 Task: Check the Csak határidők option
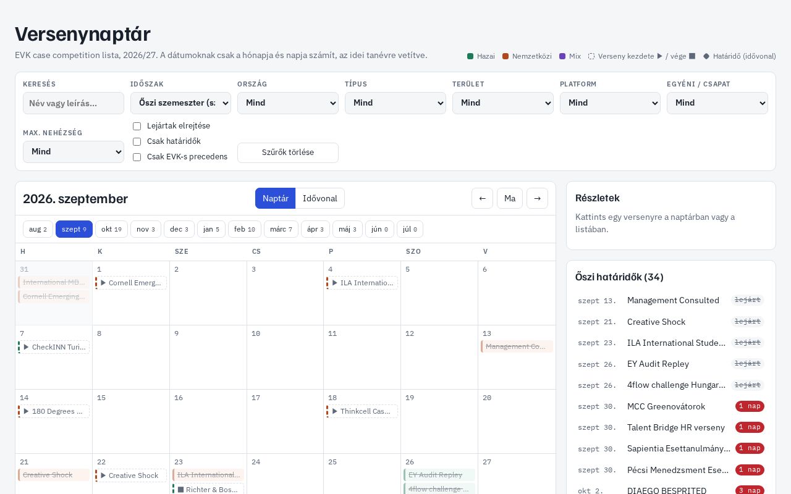coord(137,141)
